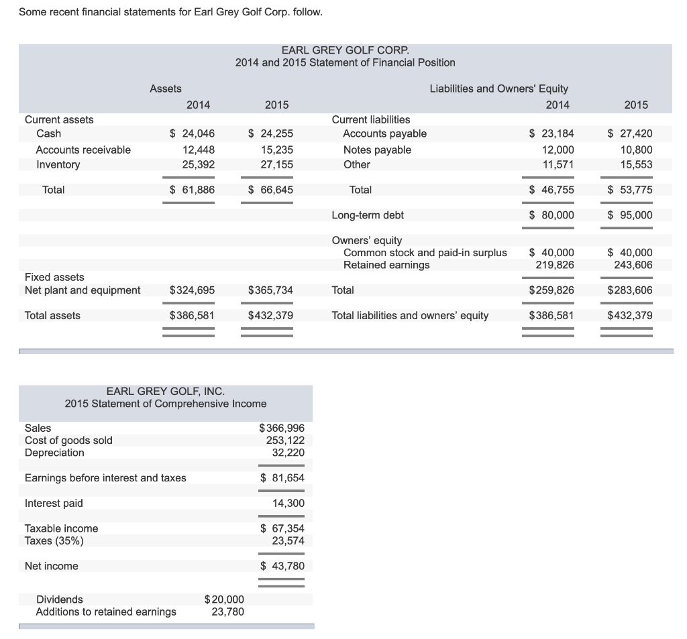Screen dimensions: 687x639
Task: Select the Inventory amount 25,392
Action: coord(199,164)
